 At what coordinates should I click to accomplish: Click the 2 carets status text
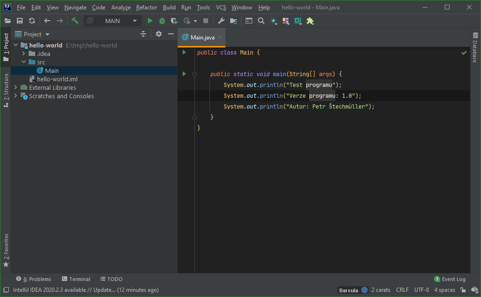point(380,289)
